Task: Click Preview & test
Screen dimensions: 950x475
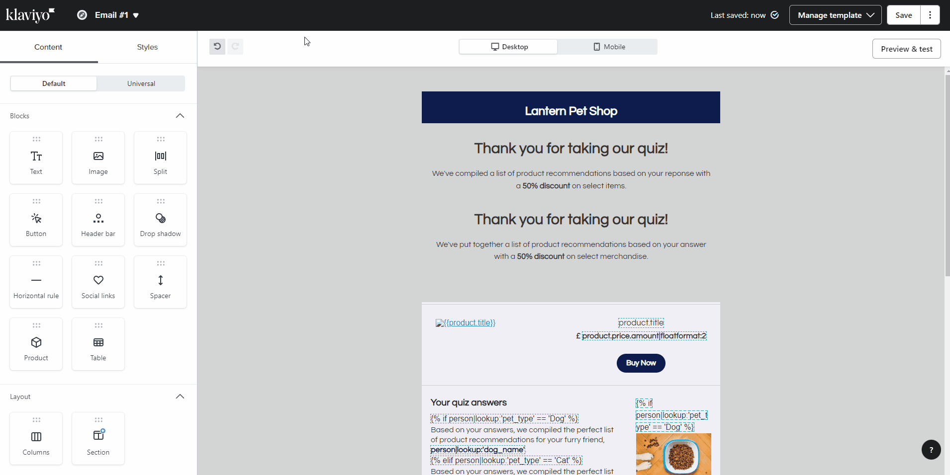Action: coord(907,49)
